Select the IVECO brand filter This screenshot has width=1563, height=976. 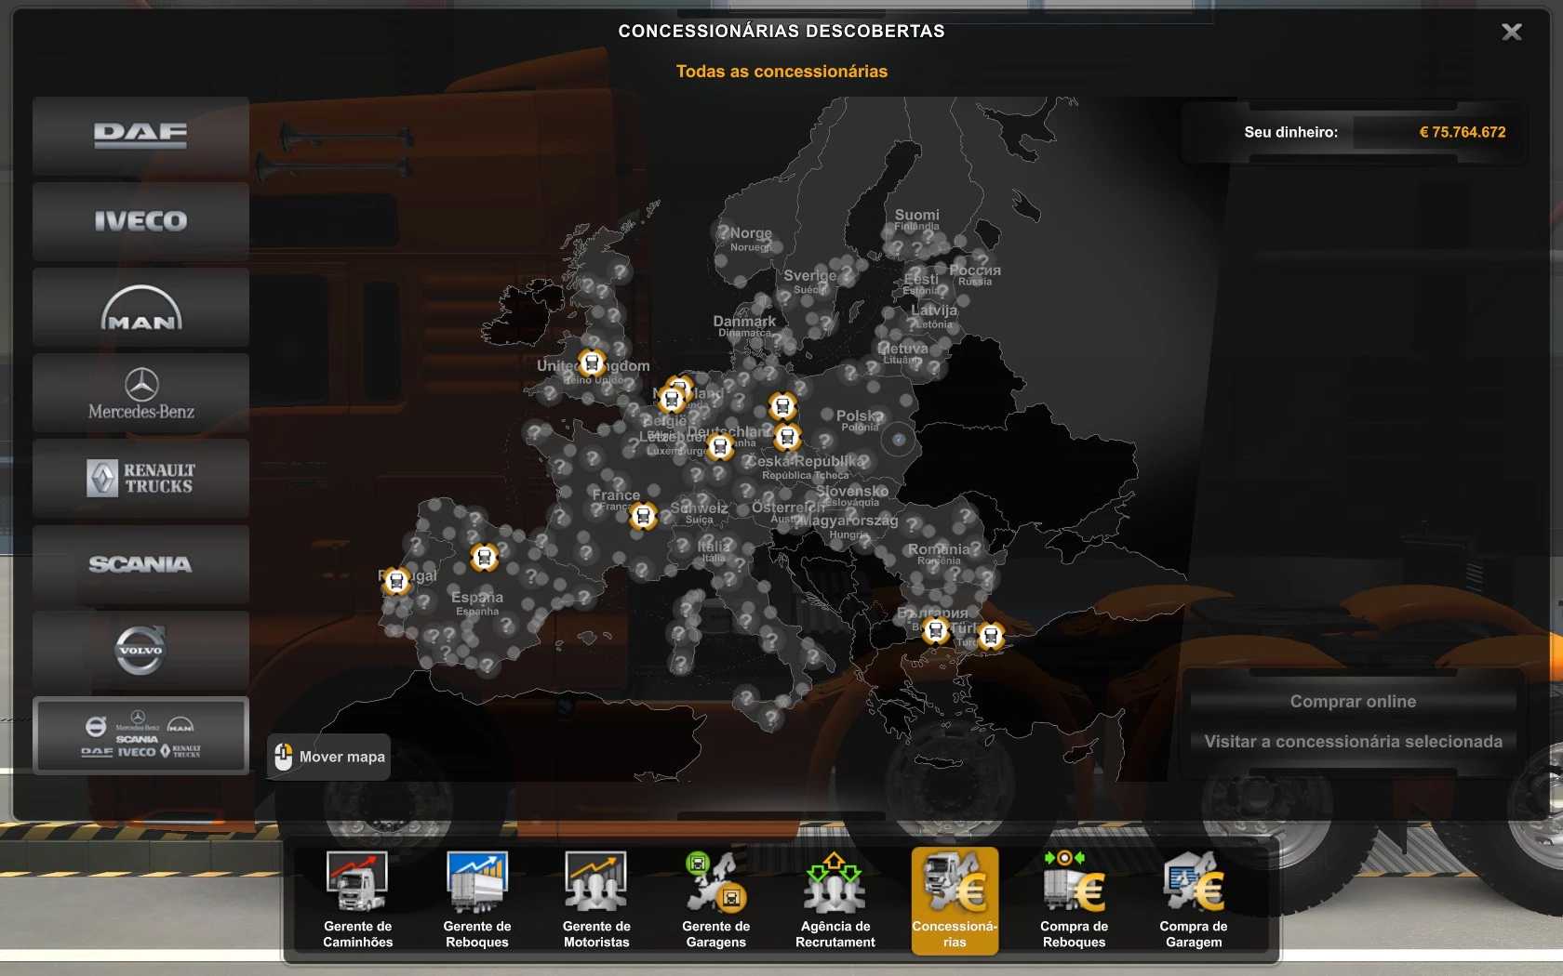pyautogui.click(x=140, y=221)
